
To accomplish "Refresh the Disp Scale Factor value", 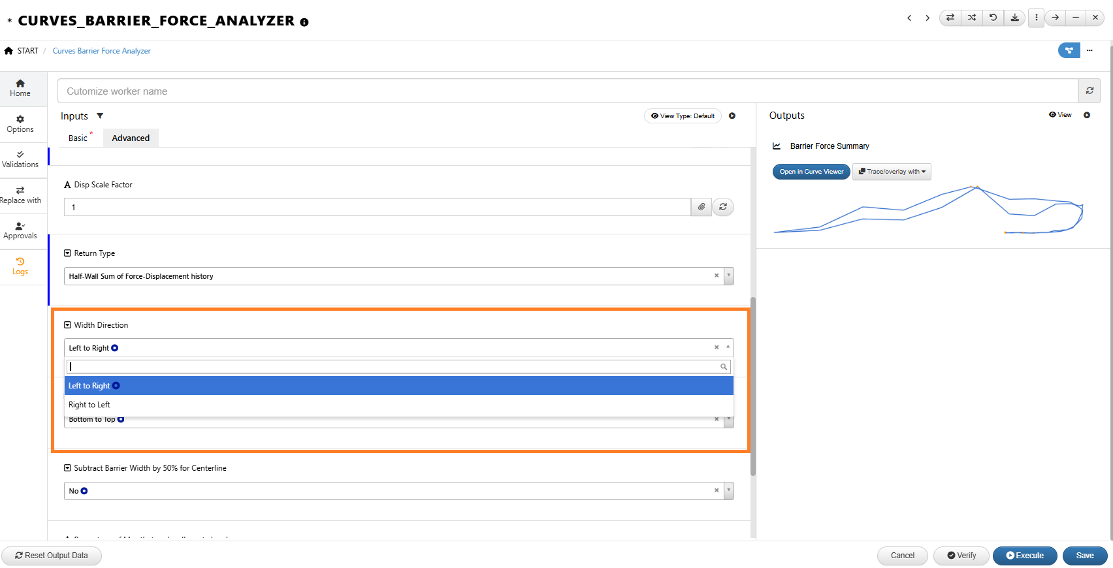I will coord(723,207).
